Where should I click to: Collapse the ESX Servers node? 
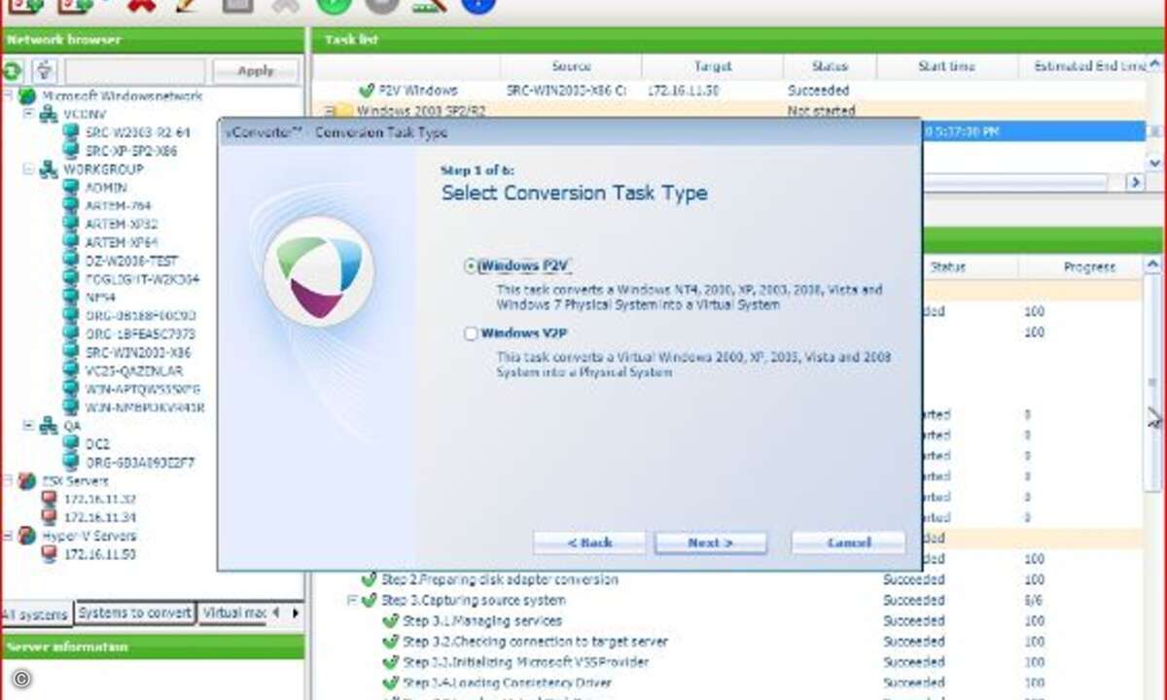pyautogui.click(x=8, y=480)
